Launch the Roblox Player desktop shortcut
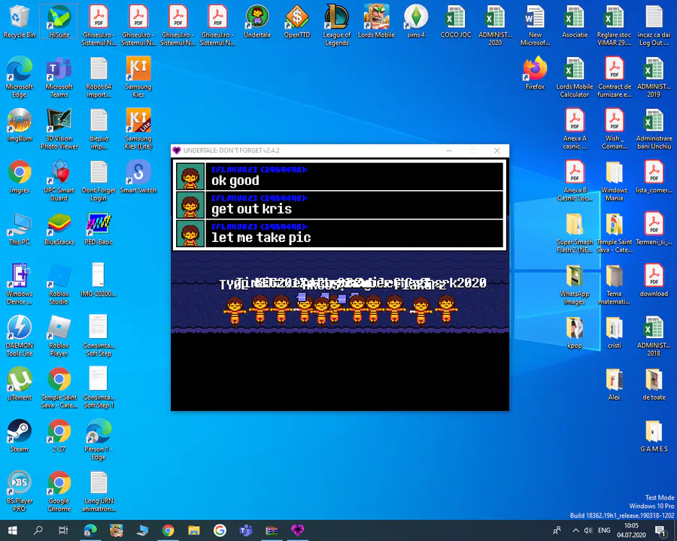Viewport: 677px width, 541px height. (59, 336)
